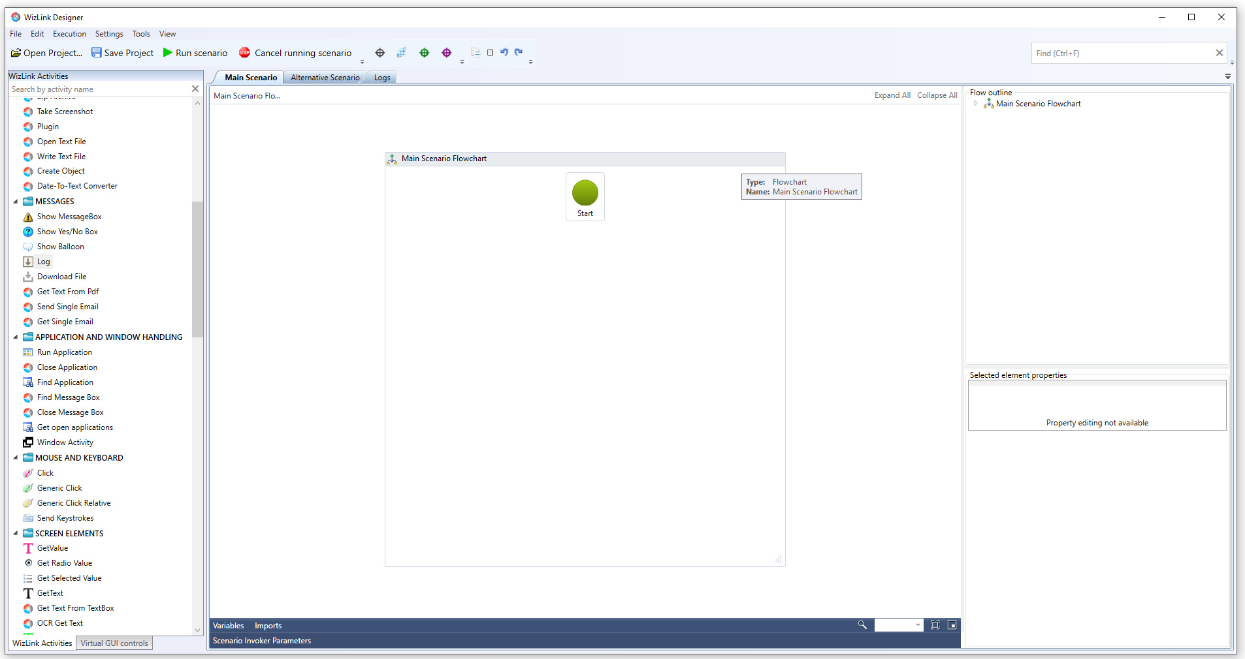Click the Find (Ctrl+F) search field
The image size is (1245, 659).
tap(1122, 54)
